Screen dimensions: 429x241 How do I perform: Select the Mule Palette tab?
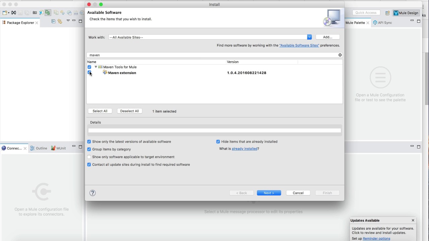point(355,23)
